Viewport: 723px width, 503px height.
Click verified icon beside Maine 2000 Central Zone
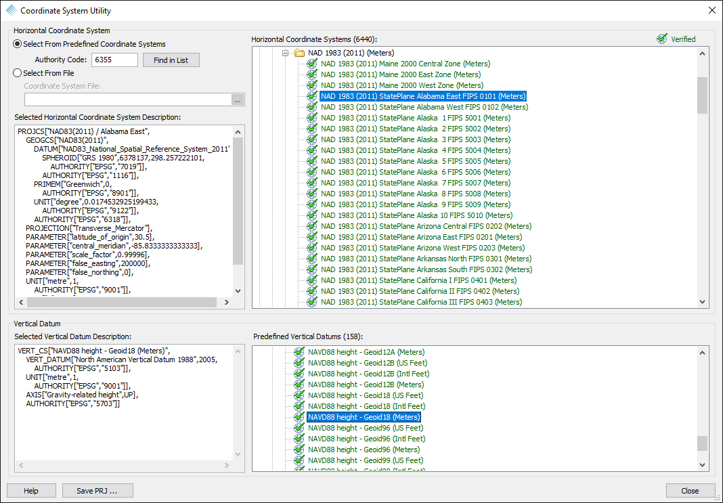pos(312,64)
